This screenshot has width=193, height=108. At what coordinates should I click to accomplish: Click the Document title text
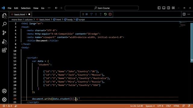click(42, 41)
